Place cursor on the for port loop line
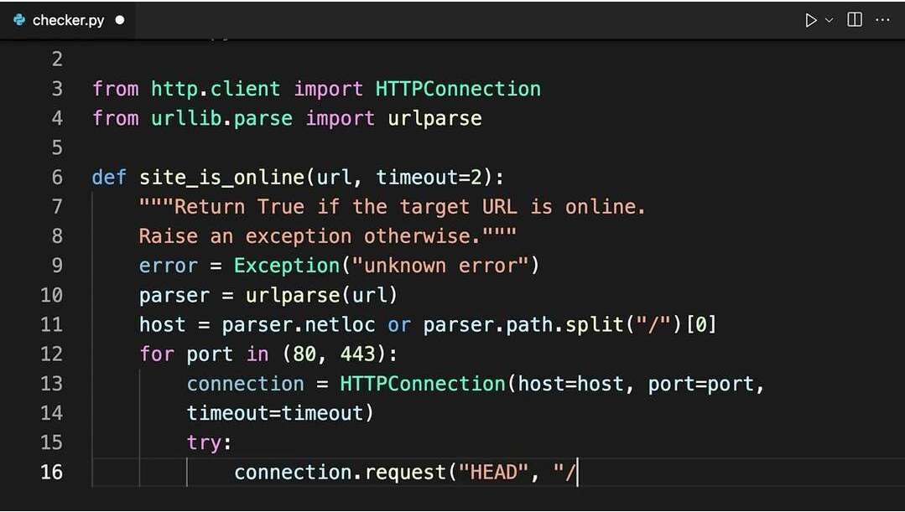 click(252, 354)
